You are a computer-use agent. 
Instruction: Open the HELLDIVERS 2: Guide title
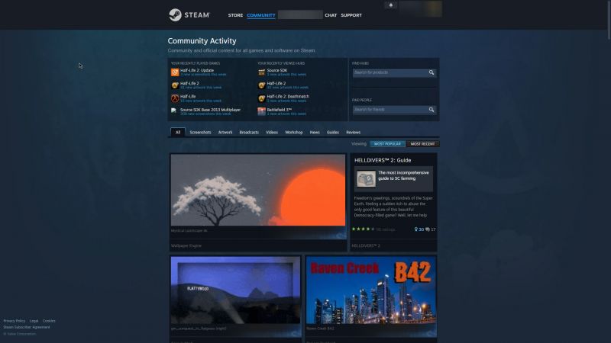(383, 160)
